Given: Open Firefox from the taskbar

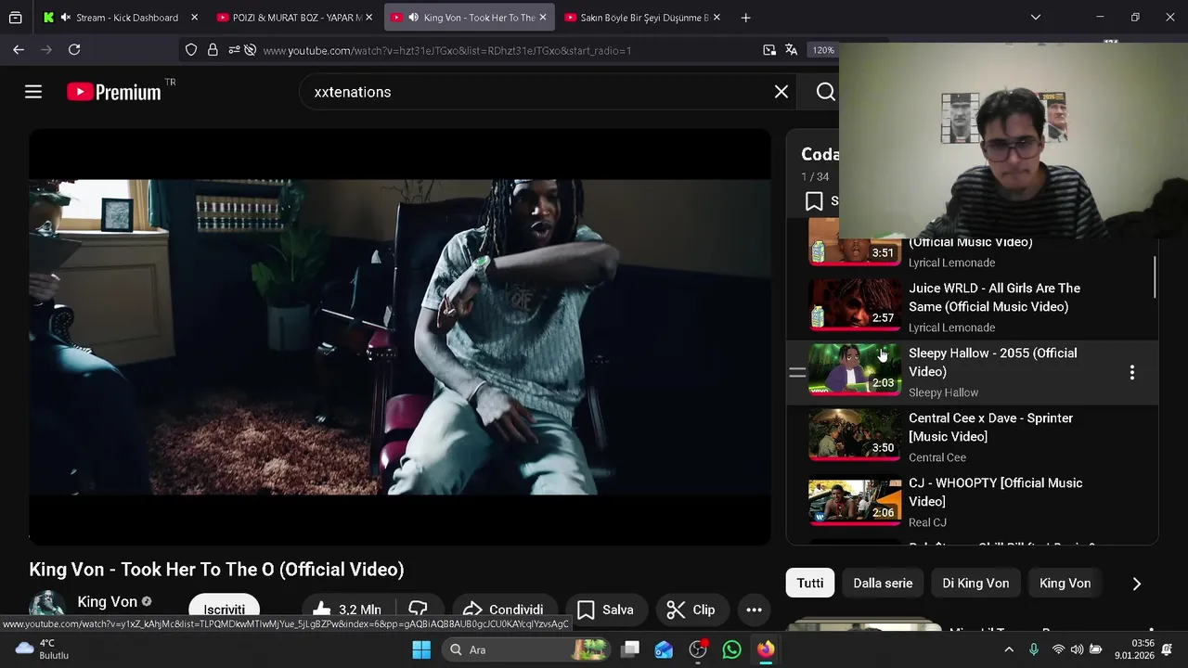Looking at the screenshot, I should tap(766, 649).
